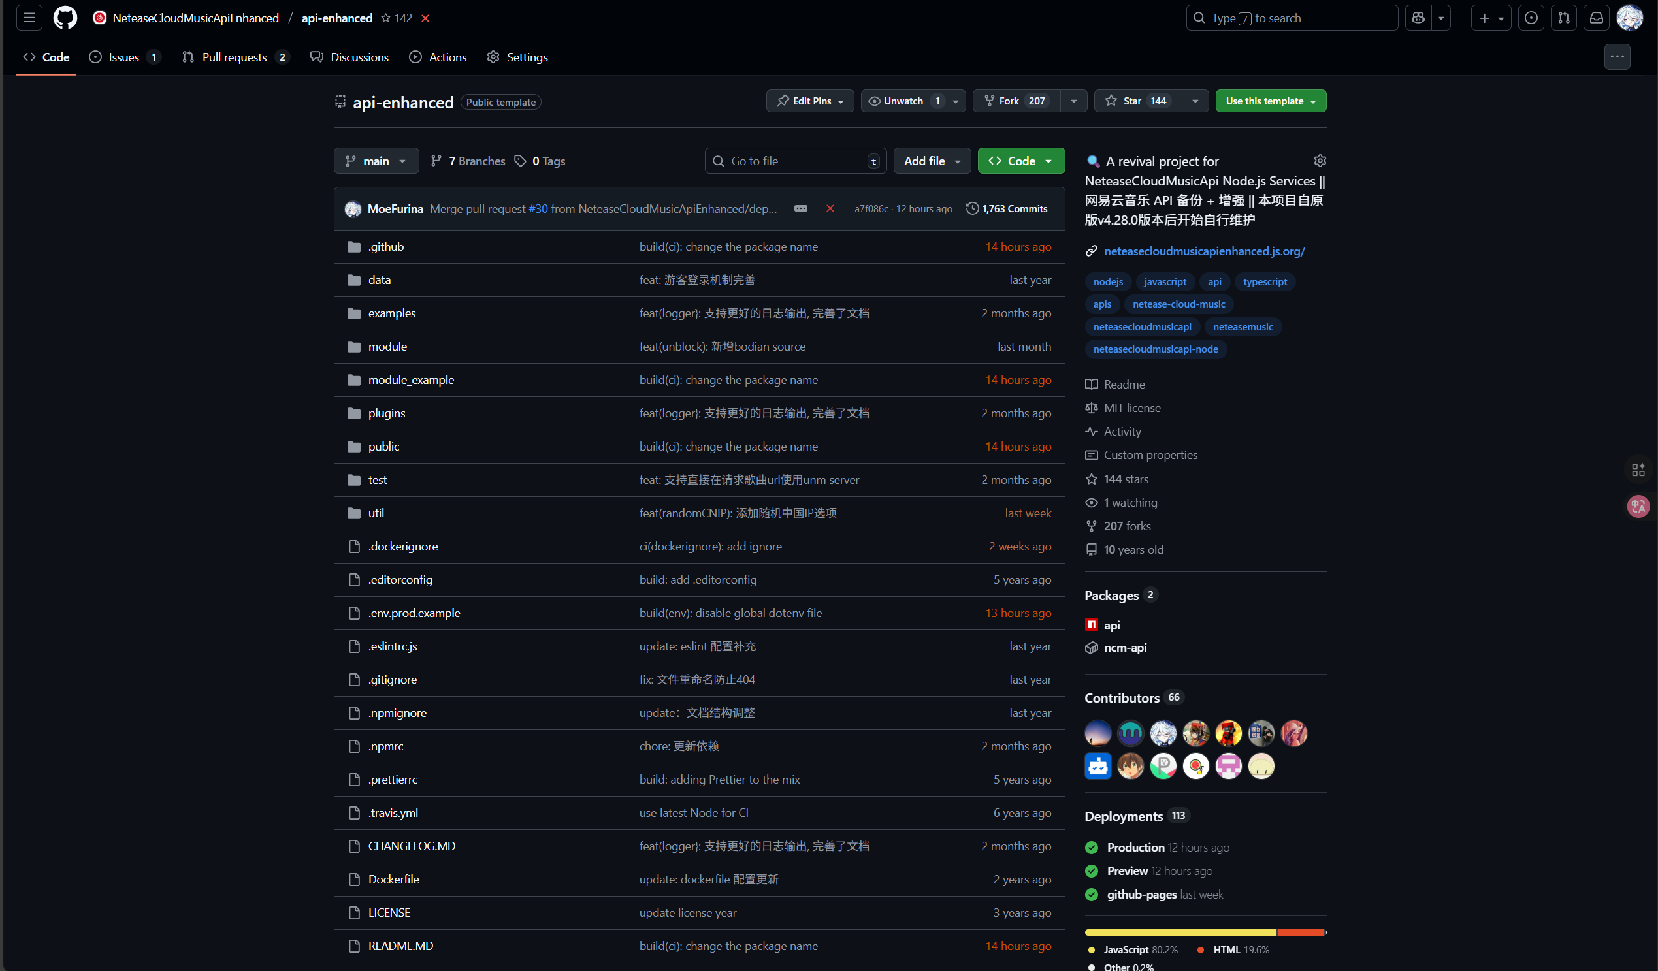Open global pull requests icon in header
This screenshot has width=1658, height=971.
[1563, 18]
